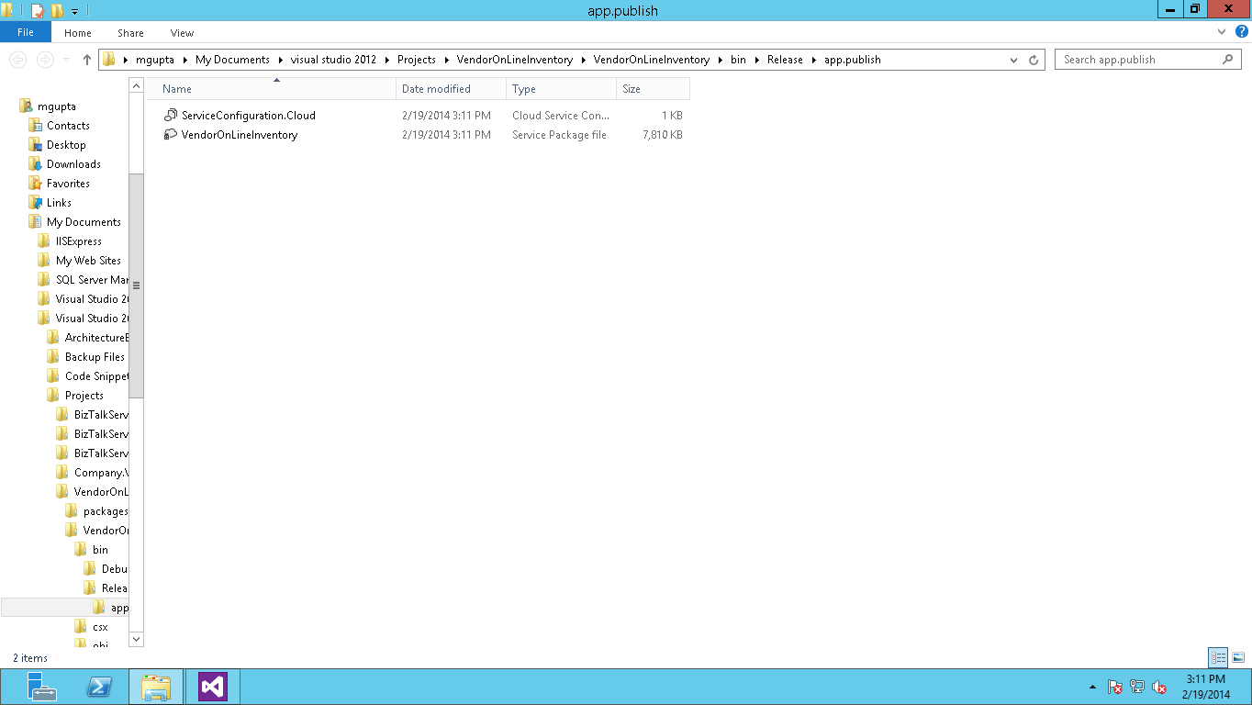
Task: Switch to Visual Studio in the taskbar
Action: (212, 687)
